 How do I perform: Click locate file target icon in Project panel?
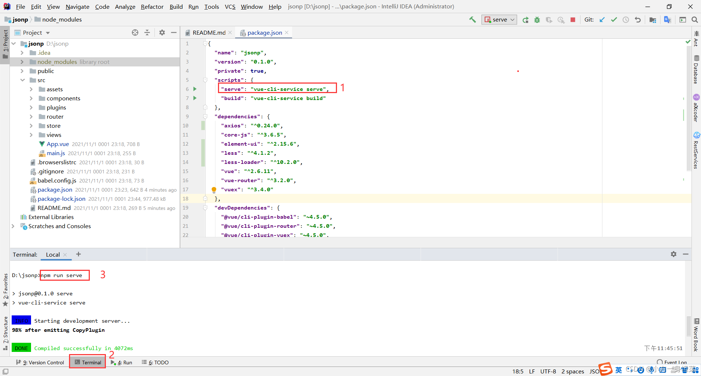pyautogui.click(x=135, y=32)
